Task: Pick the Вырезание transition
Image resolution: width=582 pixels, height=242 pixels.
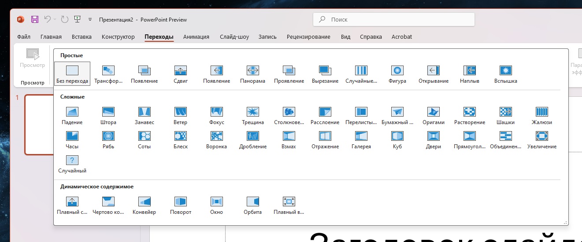Action: coord(325,73)
